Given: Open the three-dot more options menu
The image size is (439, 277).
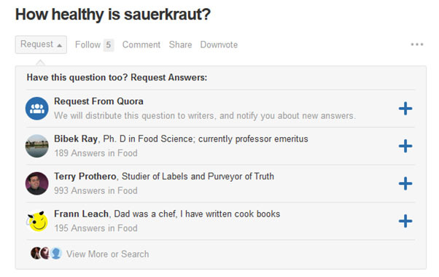Looking at the screenshot, I should point(417,44).
